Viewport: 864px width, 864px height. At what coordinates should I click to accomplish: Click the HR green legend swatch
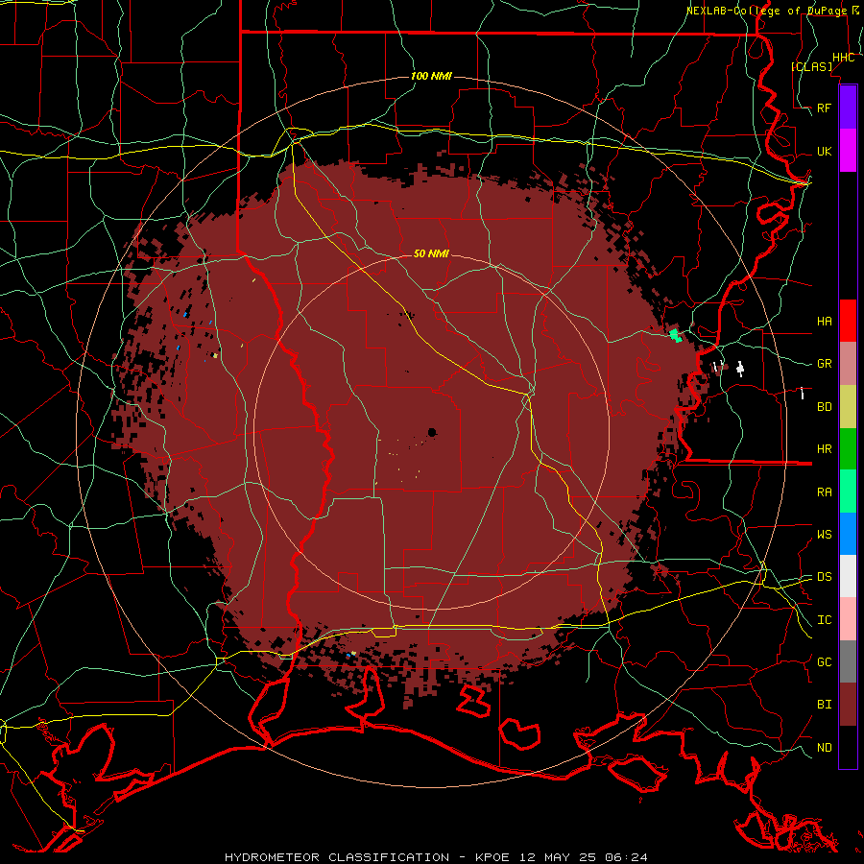point(848,449)
